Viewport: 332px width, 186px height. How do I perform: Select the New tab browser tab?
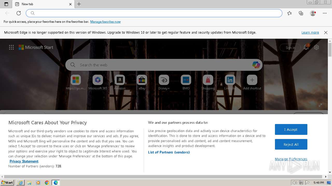(43, 4)
